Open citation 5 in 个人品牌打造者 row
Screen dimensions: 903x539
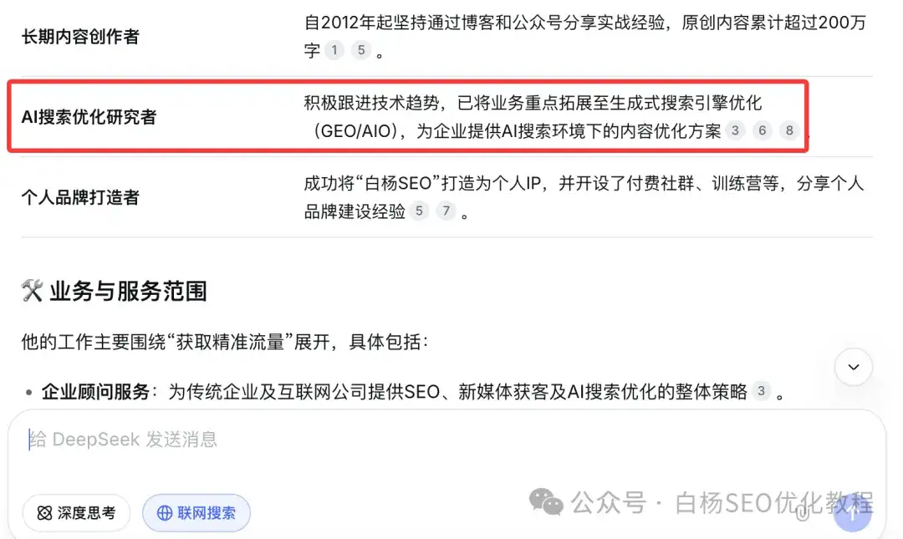[419, 211]
